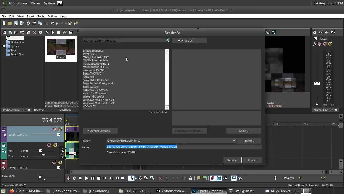Undo the last action
The height and width of the screenshot is (194, 344).
[52, 23]
